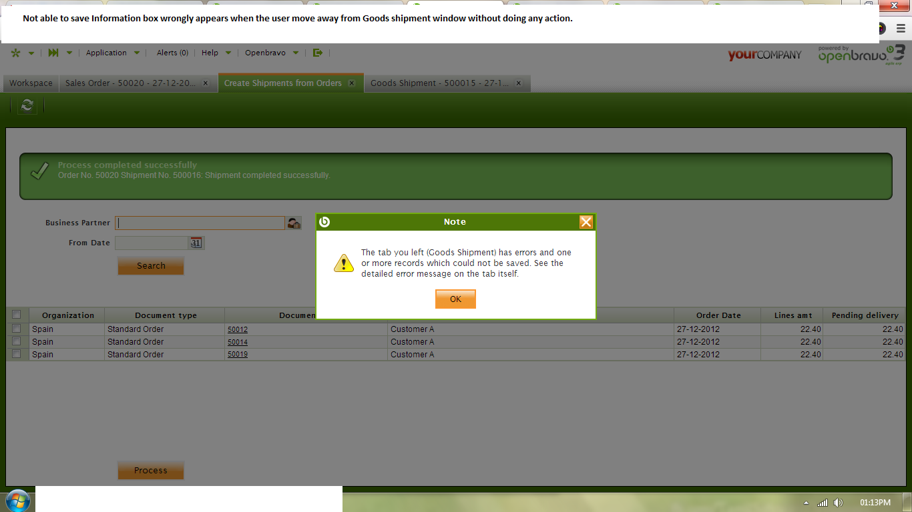This screenshot has height=512, width=912.
Task: Click the green logout icon
Action: pos(318,53)
